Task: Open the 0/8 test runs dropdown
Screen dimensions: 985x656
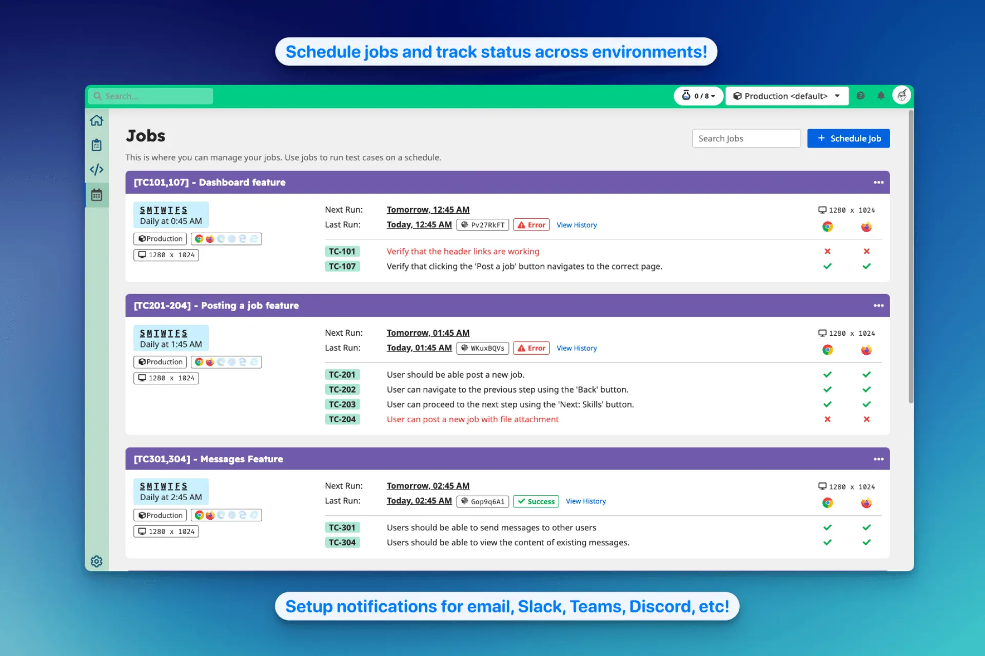Action: [x=698, y=96]
